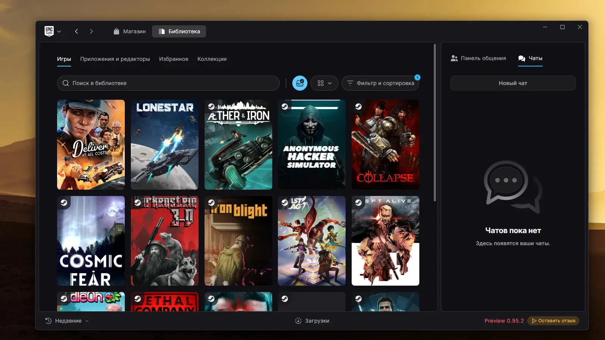Go forward with the right arrow
This screenshot has width=605, height=340.
coord(91,31)
